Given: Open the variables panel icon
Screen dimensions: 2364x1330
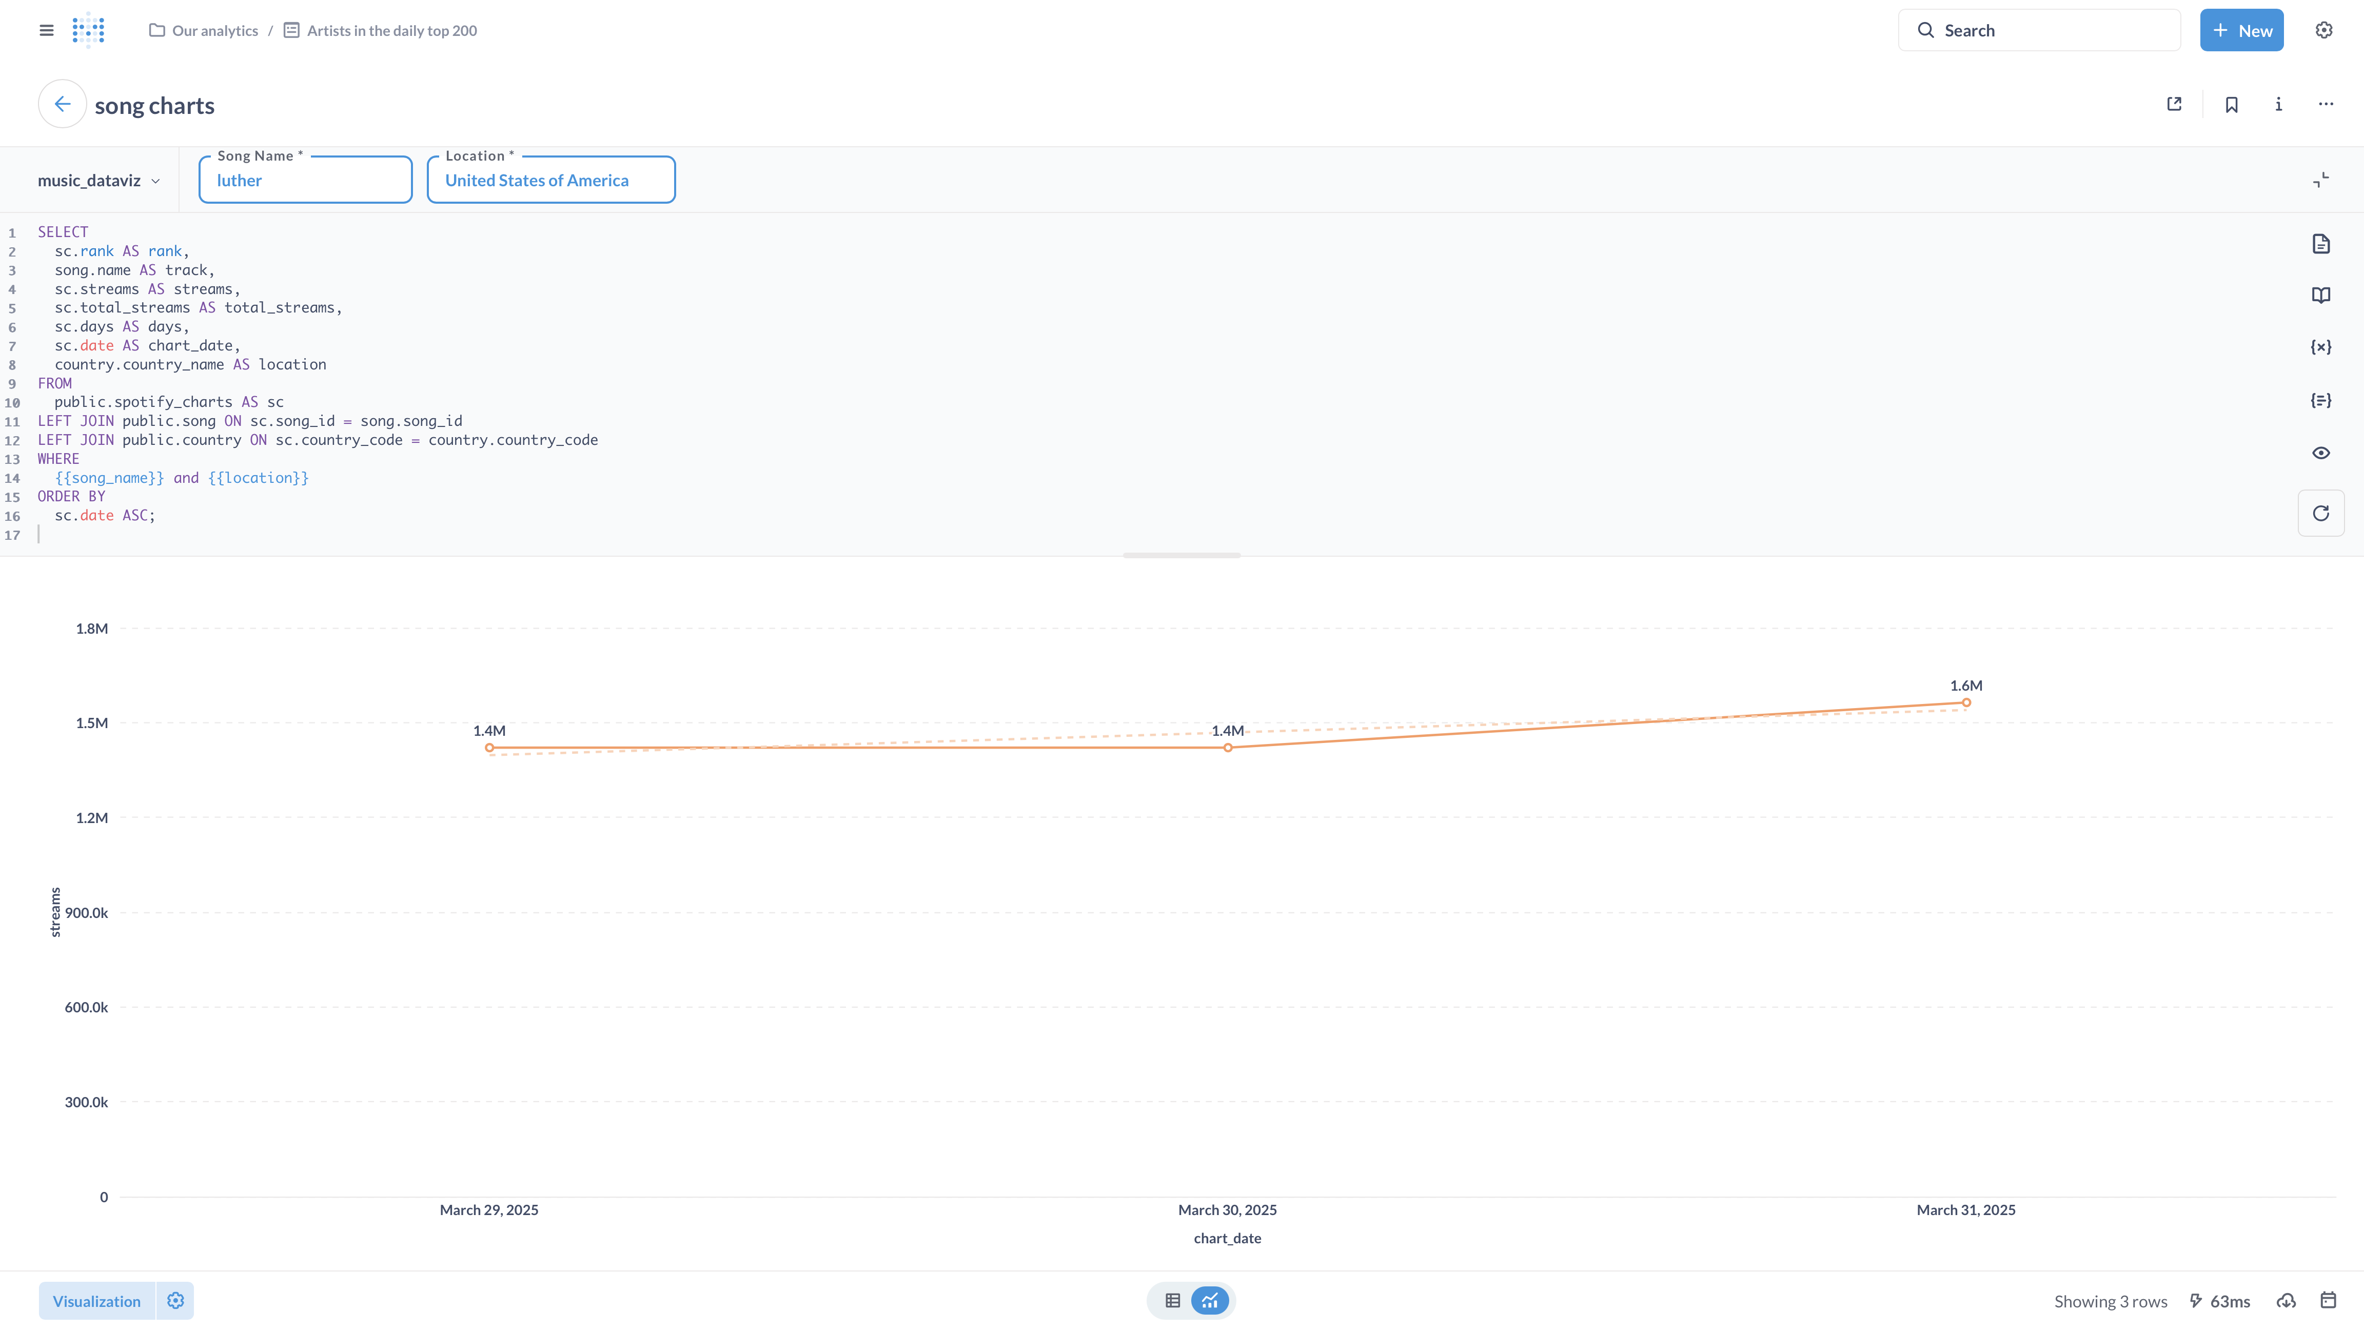Looking at the screenshot, I should (2321, 347).
